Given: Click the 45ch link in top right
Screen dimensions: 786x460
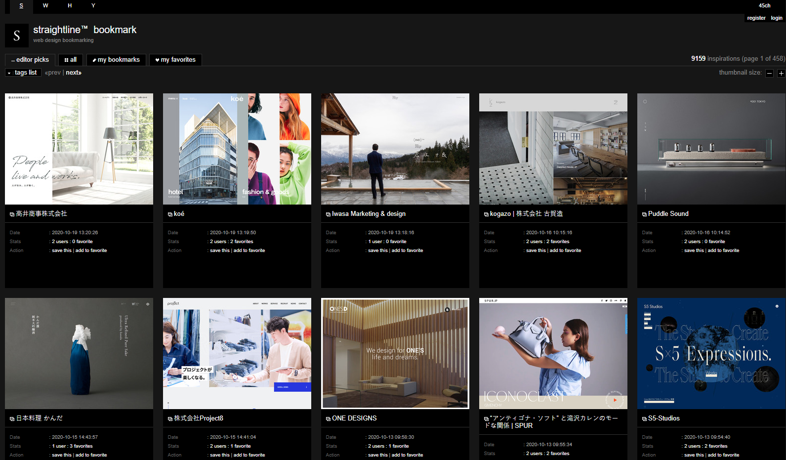Looking at the screenshot, I should click(764, 6).
